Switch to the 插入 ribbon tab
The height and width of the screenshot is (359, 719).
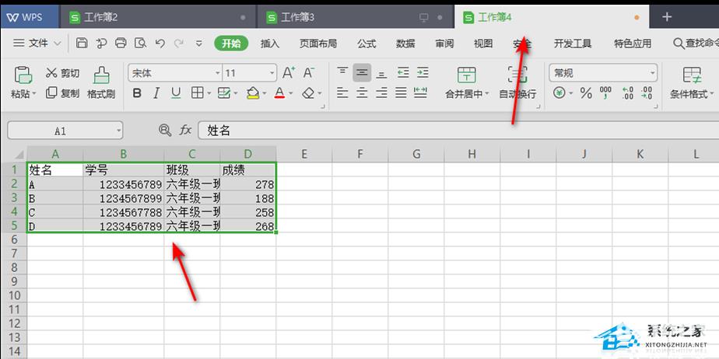tap(269, 44)
